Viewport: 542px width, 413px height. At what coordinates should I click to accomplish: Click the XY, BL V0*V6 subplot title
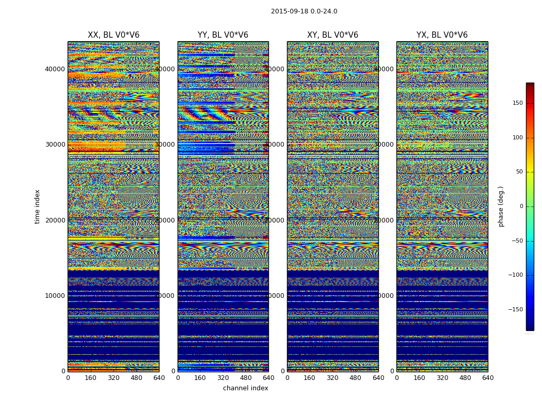pyautogui.click(x=332, y=35)
